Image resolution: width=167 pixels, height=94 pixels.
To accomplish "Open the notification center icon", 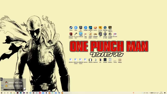I will [x=165, y=93].
